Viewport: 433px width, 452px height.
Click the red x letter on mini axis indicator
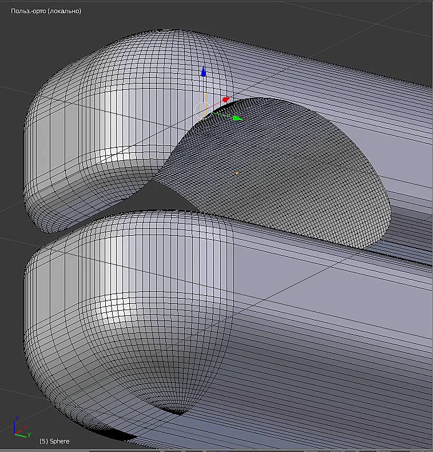pyautogui.click(x=25, y=427)
